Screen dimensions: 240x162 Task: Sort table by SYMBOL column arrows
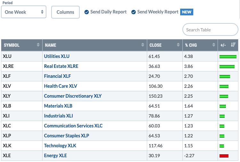(38, 45)
